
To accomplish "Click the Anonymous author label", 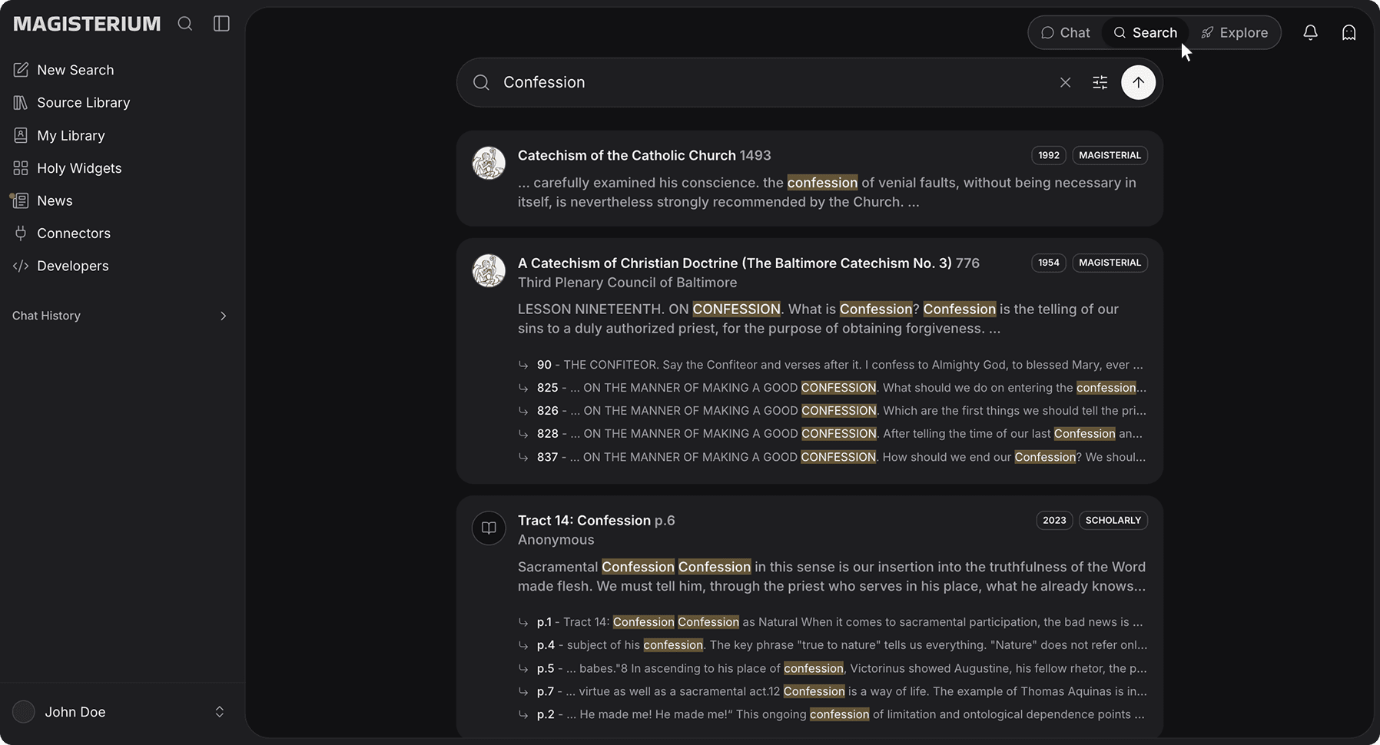I will tap(556, 540).
